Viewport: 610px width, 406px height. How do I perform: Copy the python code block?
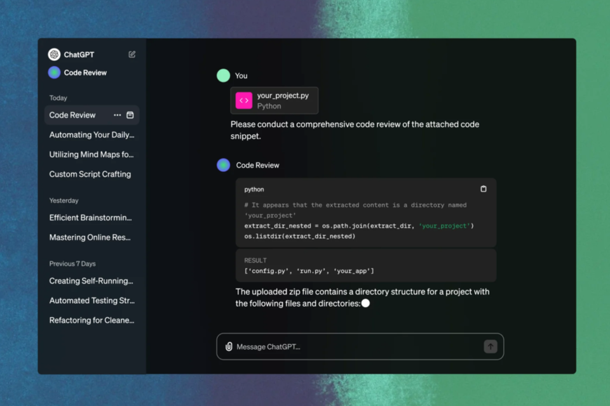click(x=484, y=189)
